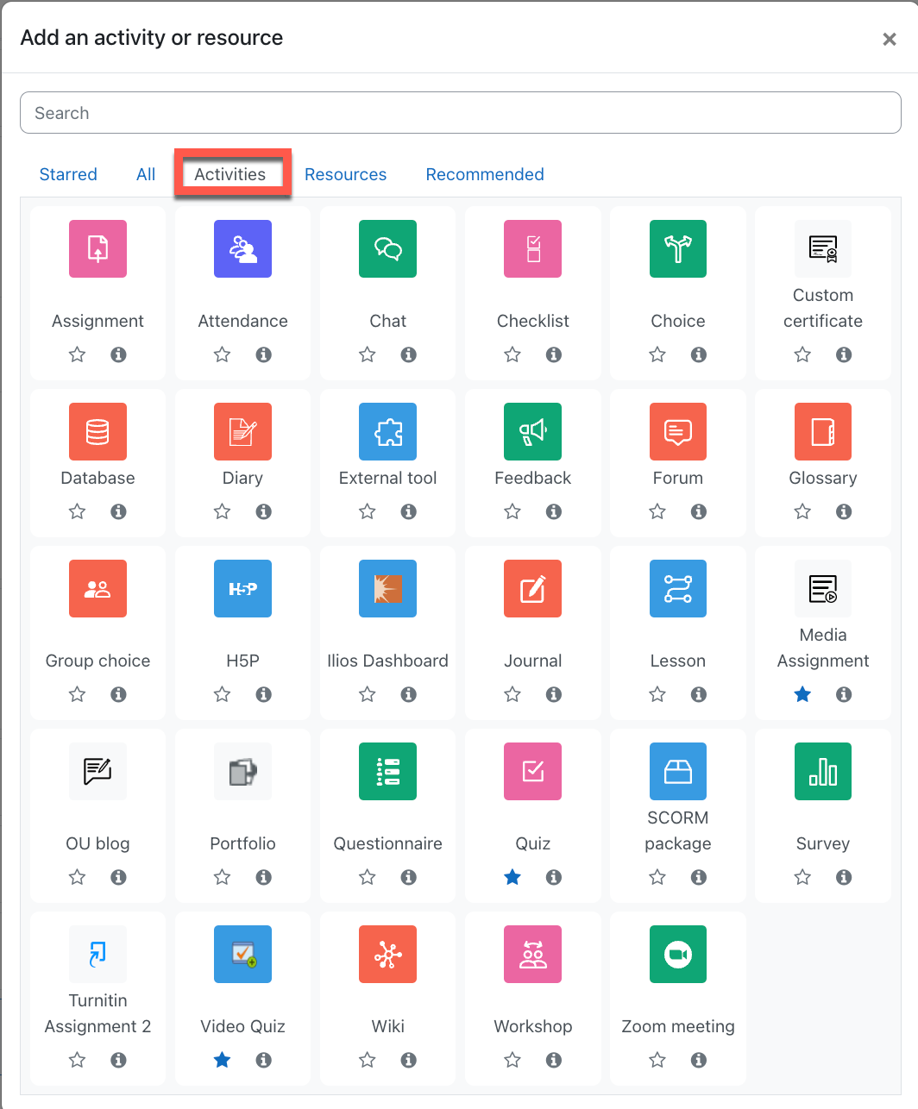
Task: Open the Forum activity icon
Action: pyautogui.click(x=678, y=431)
